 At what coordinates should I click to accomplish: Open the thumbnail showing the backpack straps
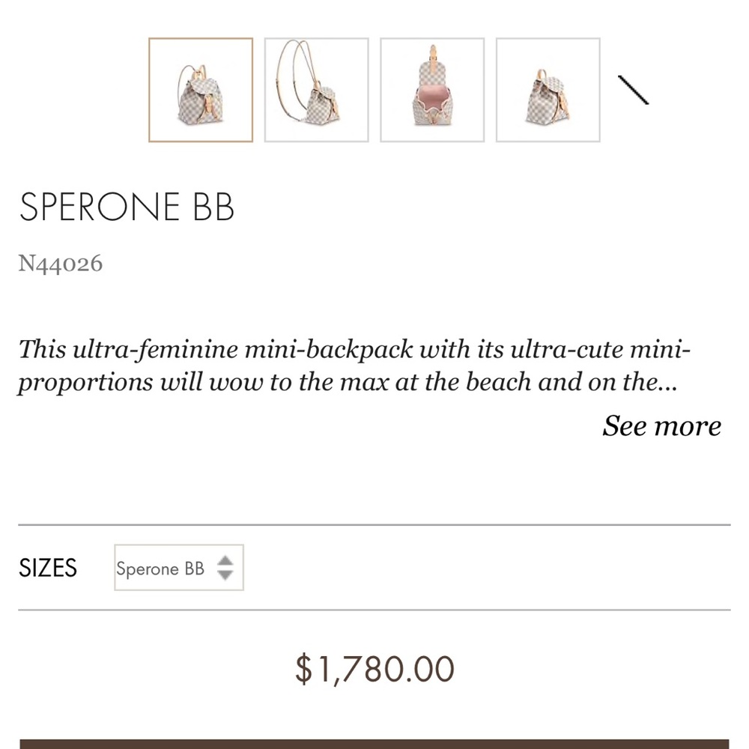tap(316, 88)
